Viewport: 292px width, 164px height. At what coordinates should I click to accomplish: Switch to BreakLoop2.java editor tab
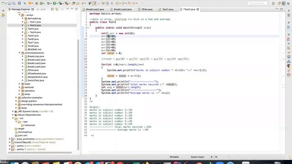tap(93, 9)
